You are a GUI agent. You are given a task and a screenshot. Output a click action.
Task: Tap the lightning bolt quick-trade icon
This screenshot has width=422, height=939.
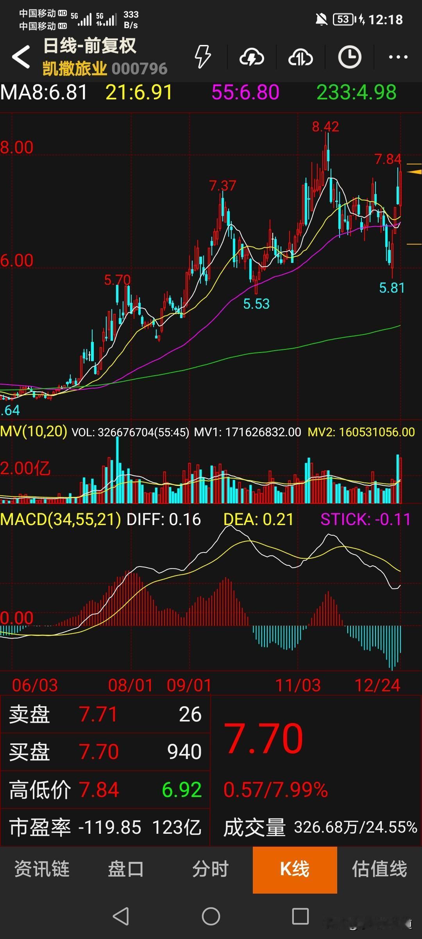click(203, 57)
